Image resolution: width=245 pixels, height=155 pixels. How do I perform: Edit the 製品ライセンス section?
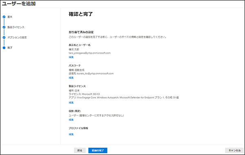71,103
